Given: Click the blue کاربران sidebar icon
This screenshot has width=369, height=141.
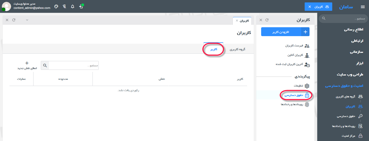Looking at the screenshot, I should [x=360, y=106].
